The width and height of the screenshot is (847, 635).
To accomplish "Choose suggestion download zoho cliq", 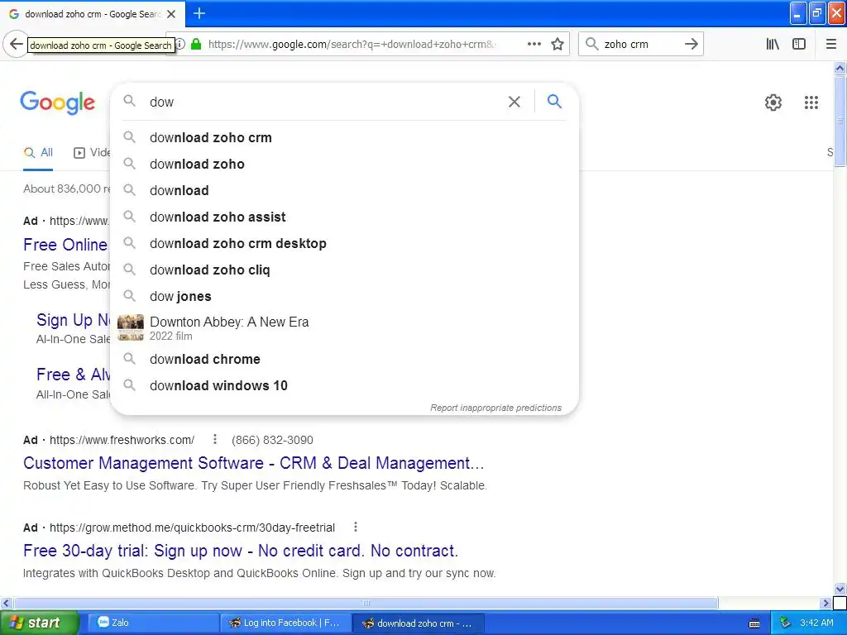I will [344, 270].
